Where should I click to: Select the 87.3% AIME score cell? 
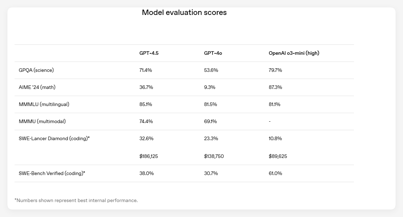275,87
